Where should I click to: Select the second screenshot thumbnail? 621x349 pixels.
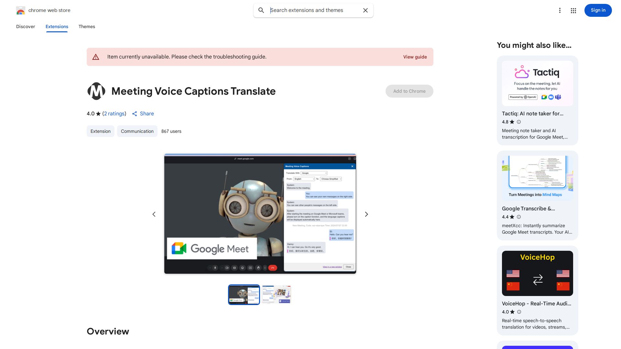(276, 294)
